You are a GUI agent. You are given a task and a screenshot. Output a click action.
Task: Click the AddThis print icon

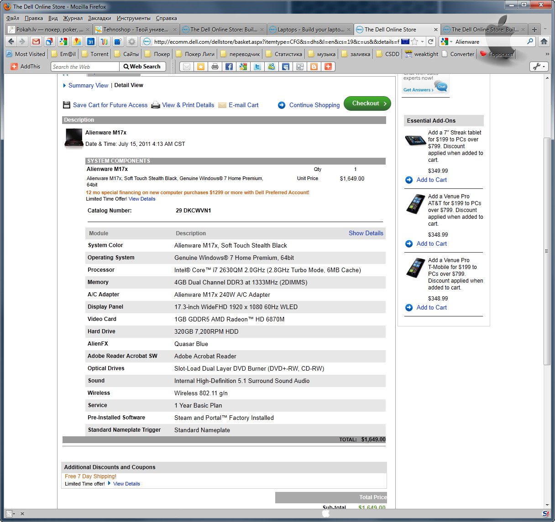(215, 67)
